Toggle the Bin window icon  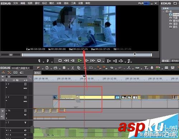coord(166,68)
